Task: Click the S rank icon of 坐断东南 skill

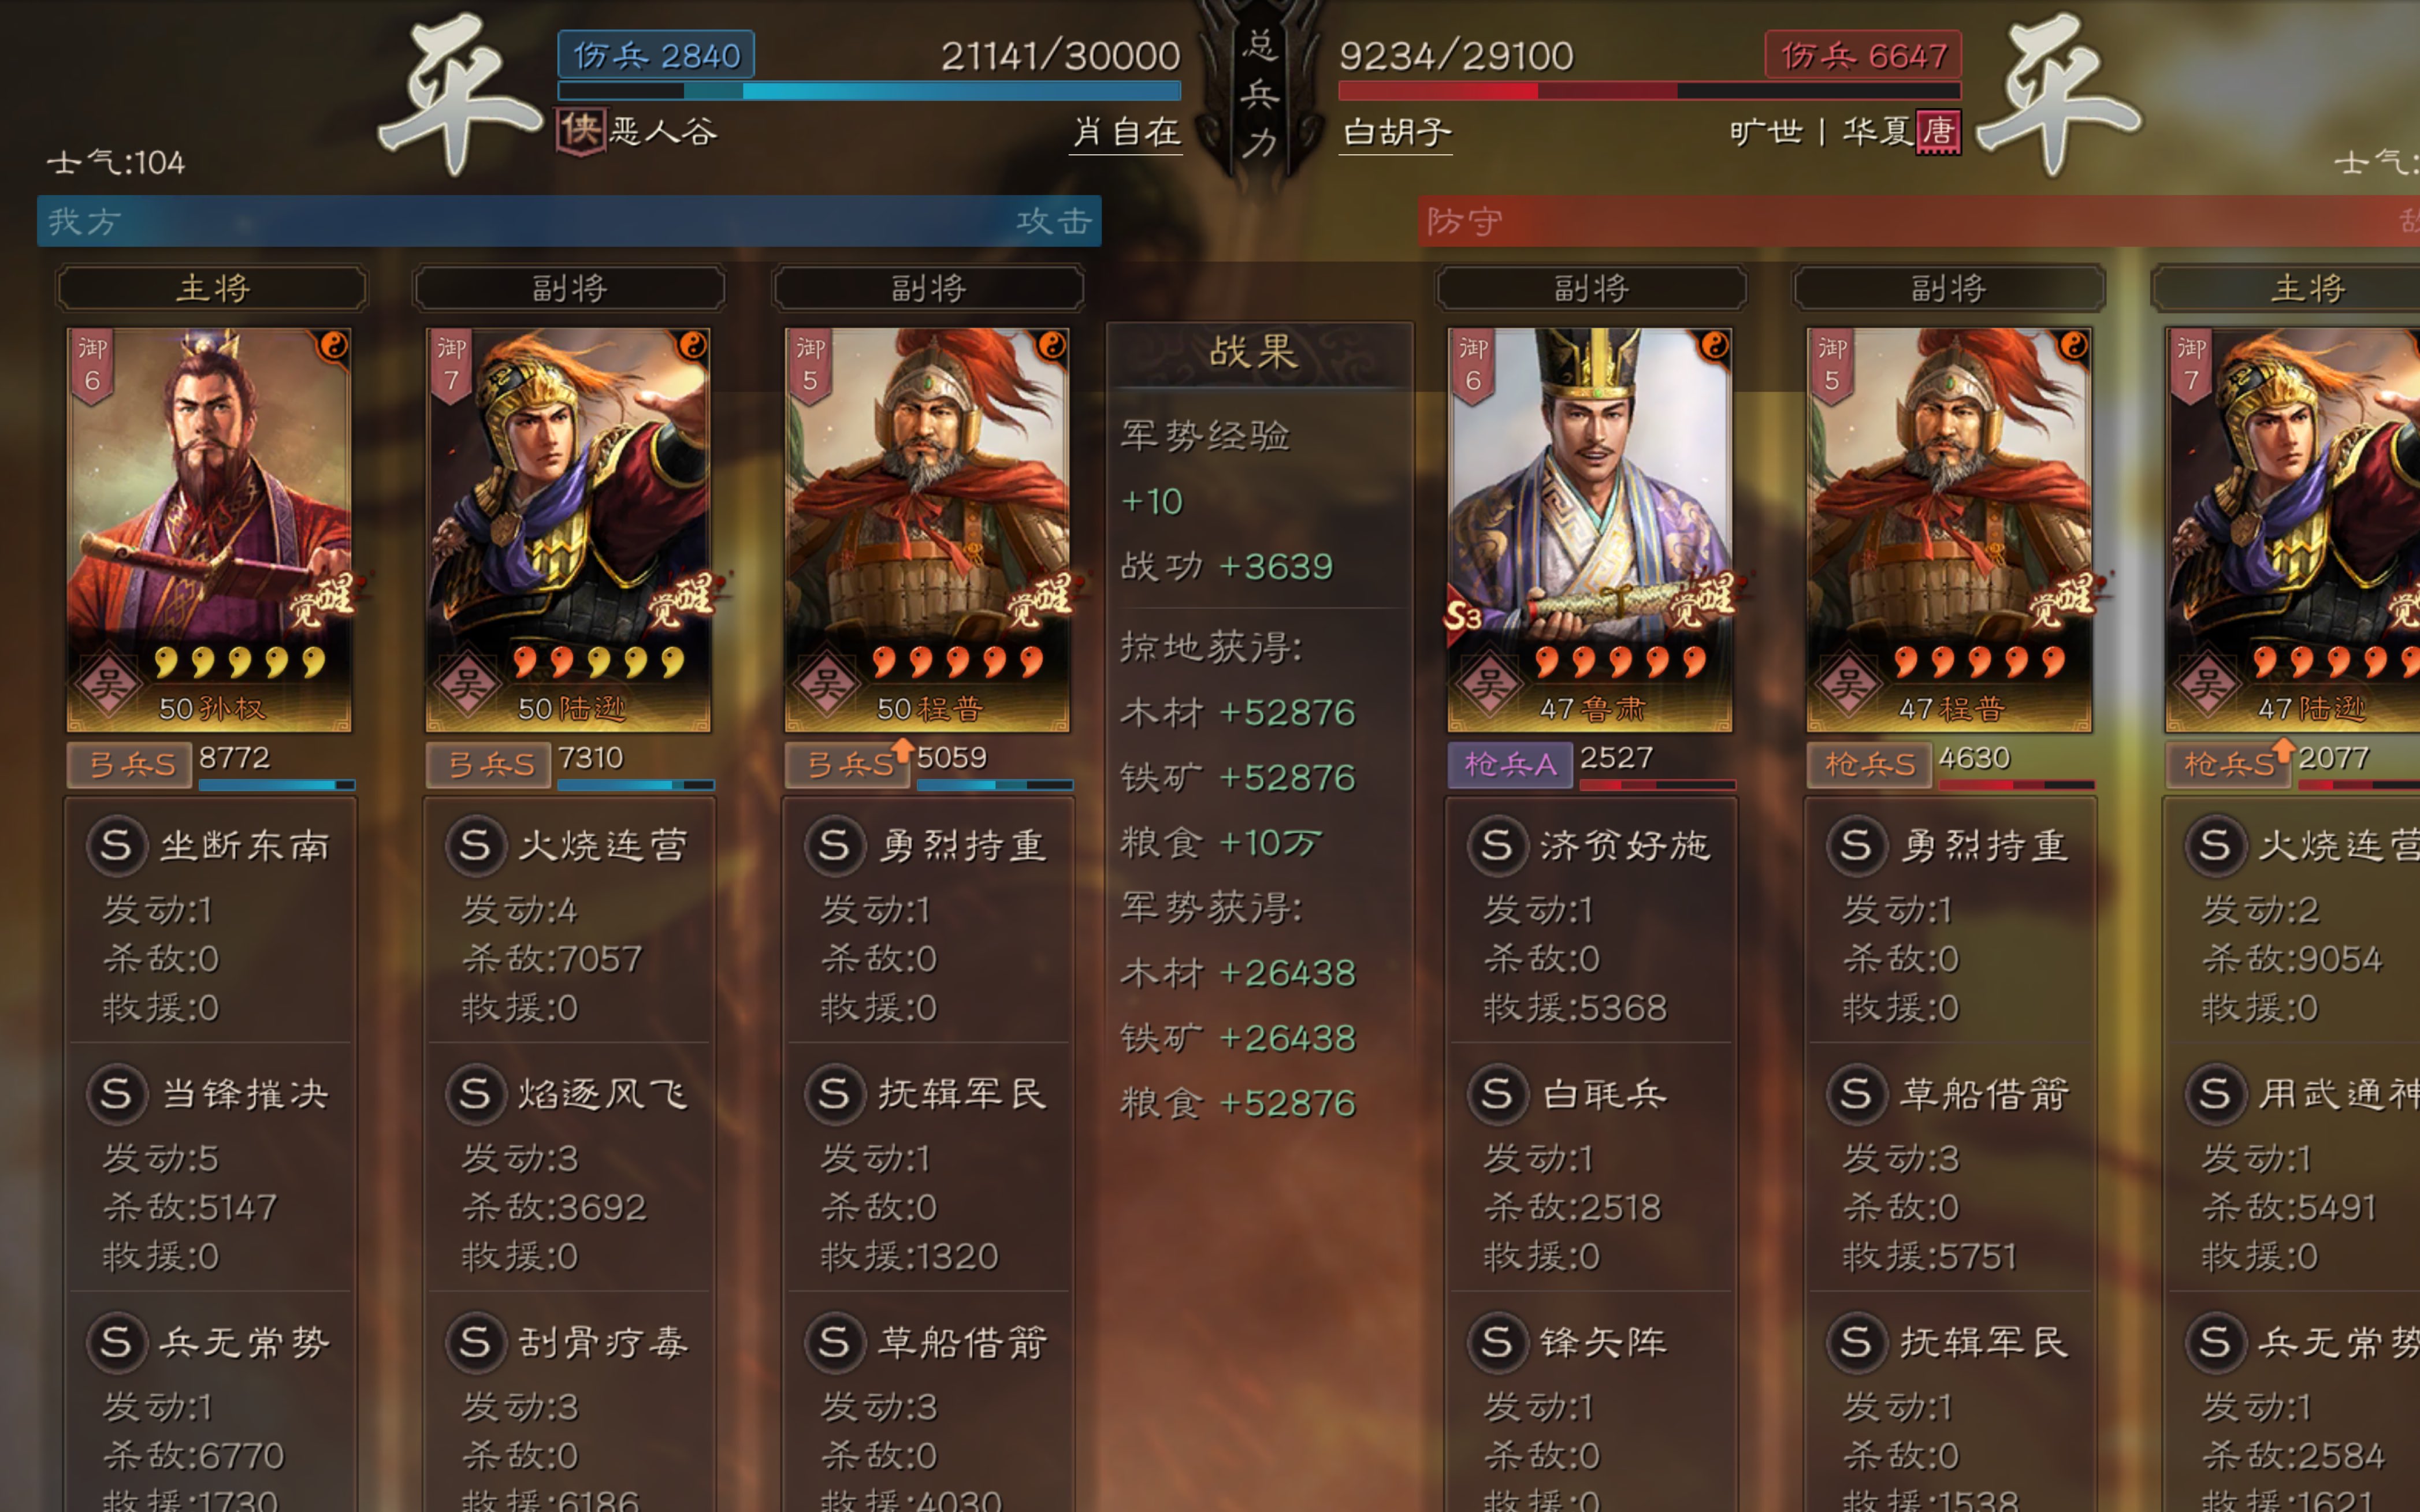Action: click(116, 846)
